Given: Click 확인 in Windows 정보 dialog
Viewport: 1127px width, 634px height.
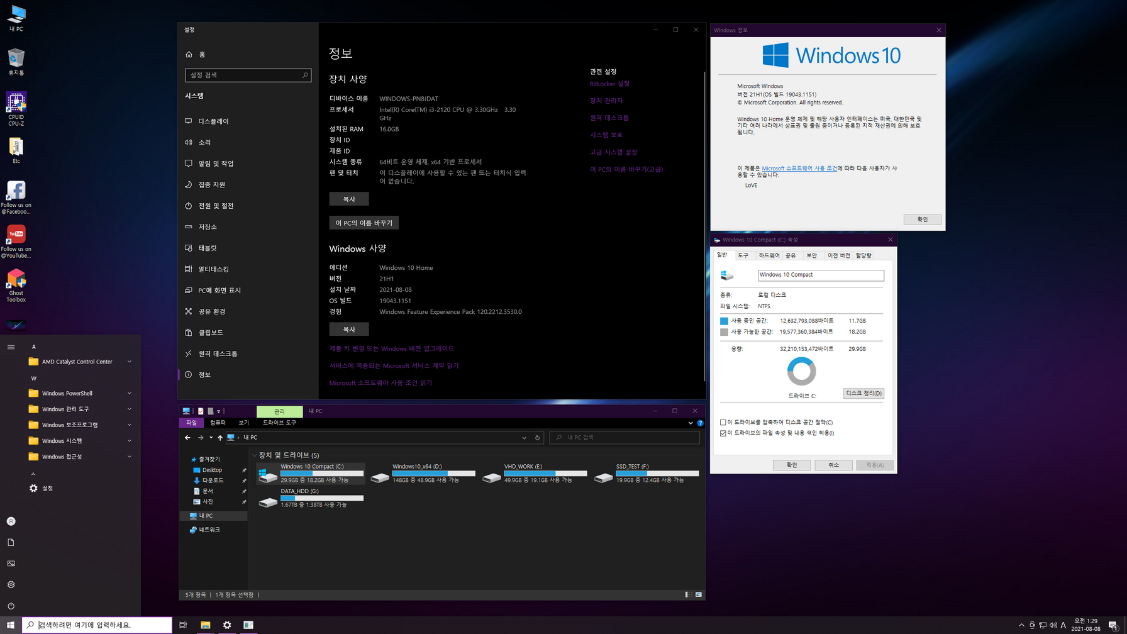Looking at the screenshot, I should pos(922,220).
